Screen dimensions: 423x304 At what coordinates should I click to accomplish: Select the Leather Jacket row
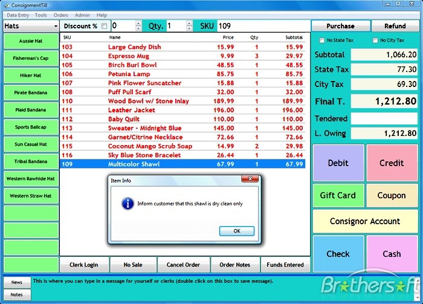(x=182, y=110)
